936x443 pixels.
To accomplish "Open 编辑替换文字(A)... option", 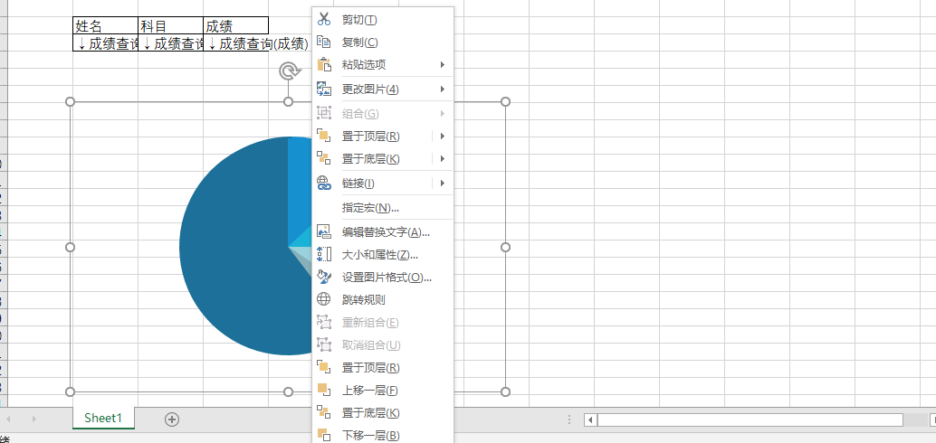I will click(386, 232).
